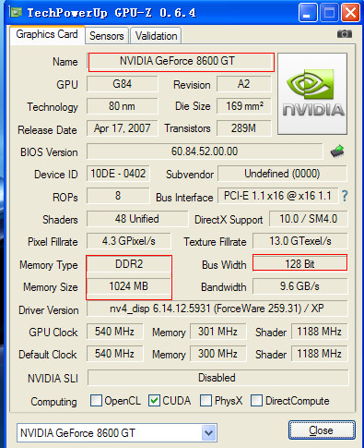Click the GPU Clock value 540 MHz
Screen dimensions: 364x448
click(x=114, y=332)
